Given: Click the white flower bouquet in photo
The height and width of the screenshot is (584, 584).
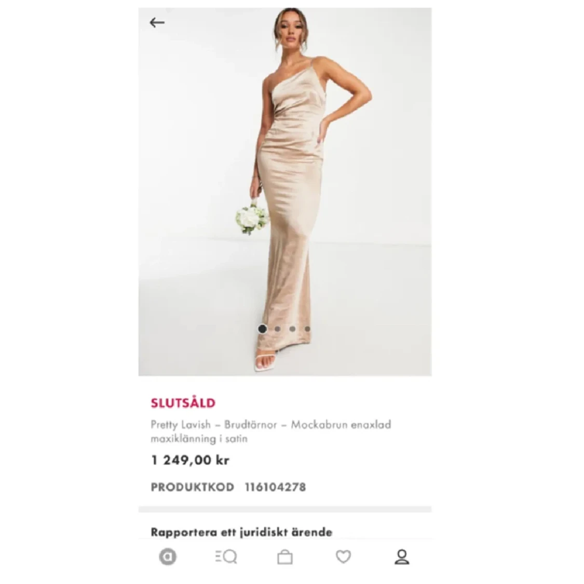Looking at the screenshot, I should pyautogui.click(x=252, y=220).
